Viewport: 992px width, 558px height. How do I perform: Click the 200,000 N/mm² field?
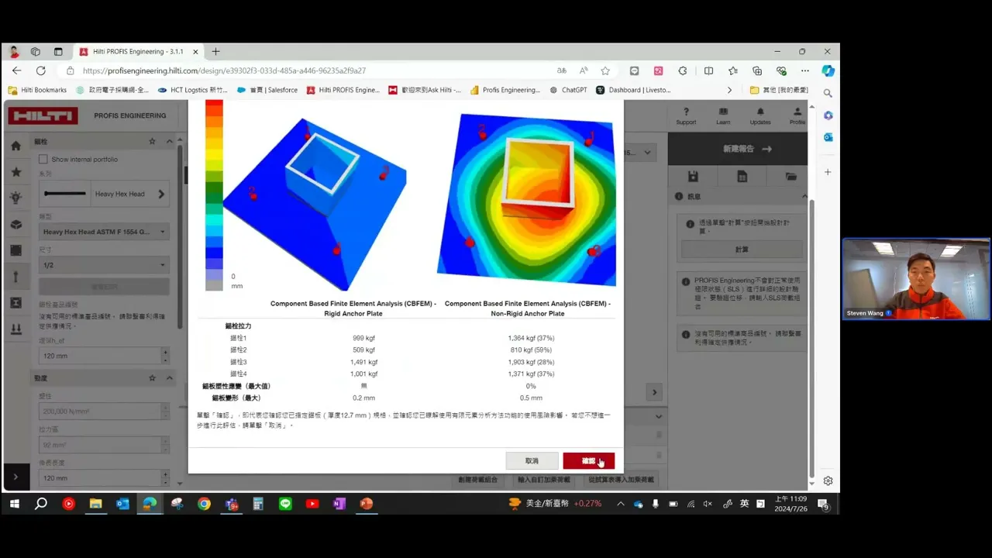tap(99, 412)
